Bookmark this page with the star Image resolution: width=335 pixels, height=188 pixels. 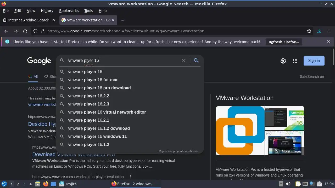click(309, 31)
